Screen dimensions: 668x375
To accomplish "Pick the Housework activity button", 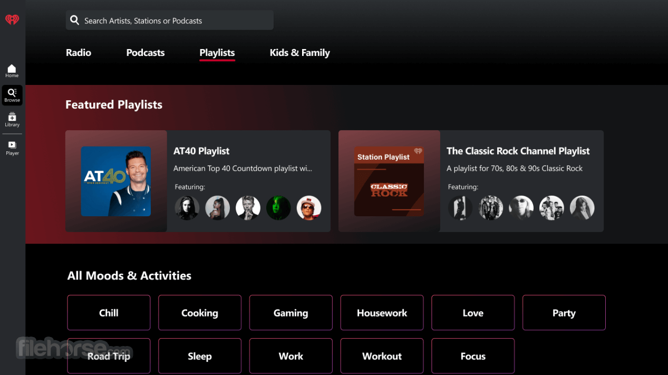I will click(382, 313).
